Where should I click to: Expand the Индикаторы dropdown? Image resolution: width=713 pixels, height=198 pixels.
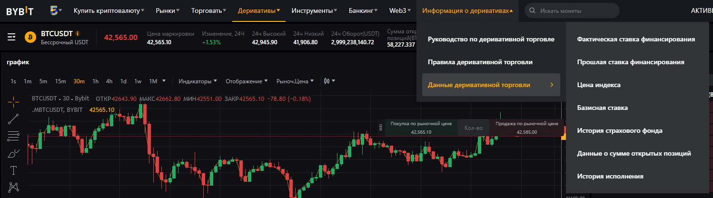click(x=198, y=81)
